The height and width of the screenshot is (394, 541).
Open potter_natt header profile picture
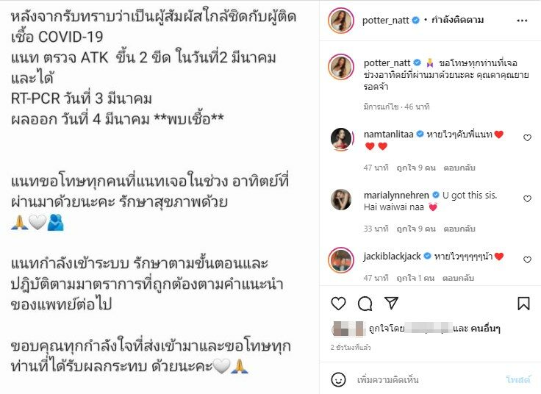coord(341,21)
